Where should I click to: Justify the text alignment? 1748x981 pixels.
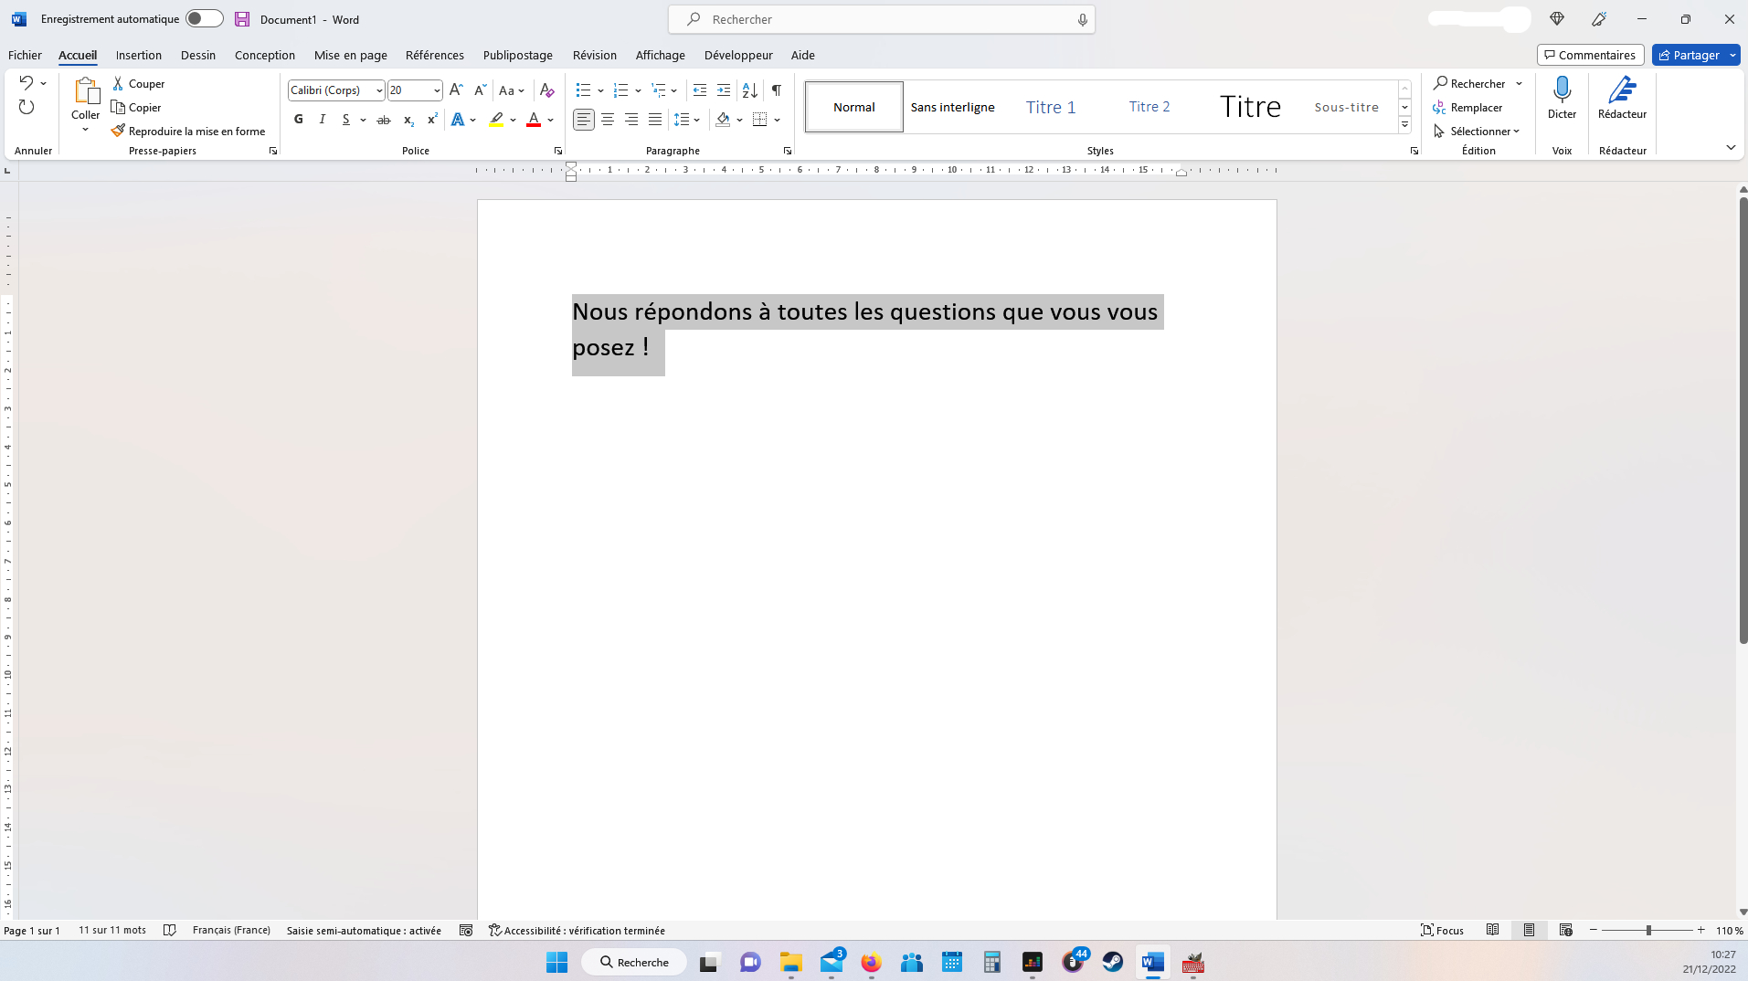(x=655, y=120)
